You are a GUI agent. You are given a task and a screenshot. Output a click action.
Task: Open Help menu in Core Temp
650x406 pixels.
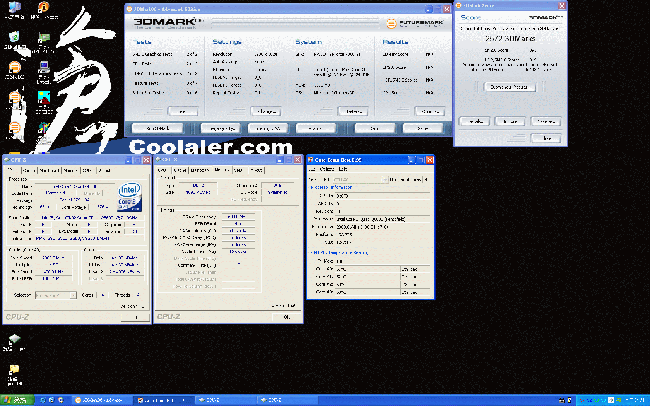(x=343, y=169)
